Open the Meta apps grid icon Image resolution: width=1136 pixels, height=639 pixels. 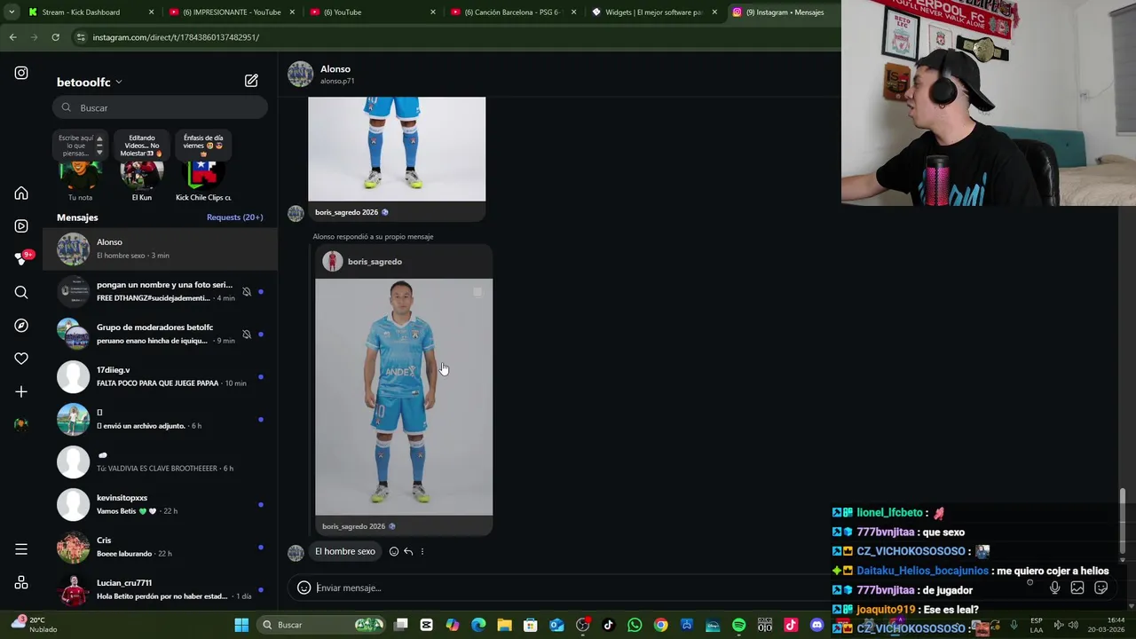coord(21,583)
